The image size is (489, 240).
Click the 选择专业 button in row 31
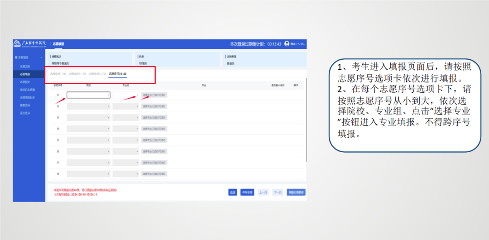tap(154, 95)
